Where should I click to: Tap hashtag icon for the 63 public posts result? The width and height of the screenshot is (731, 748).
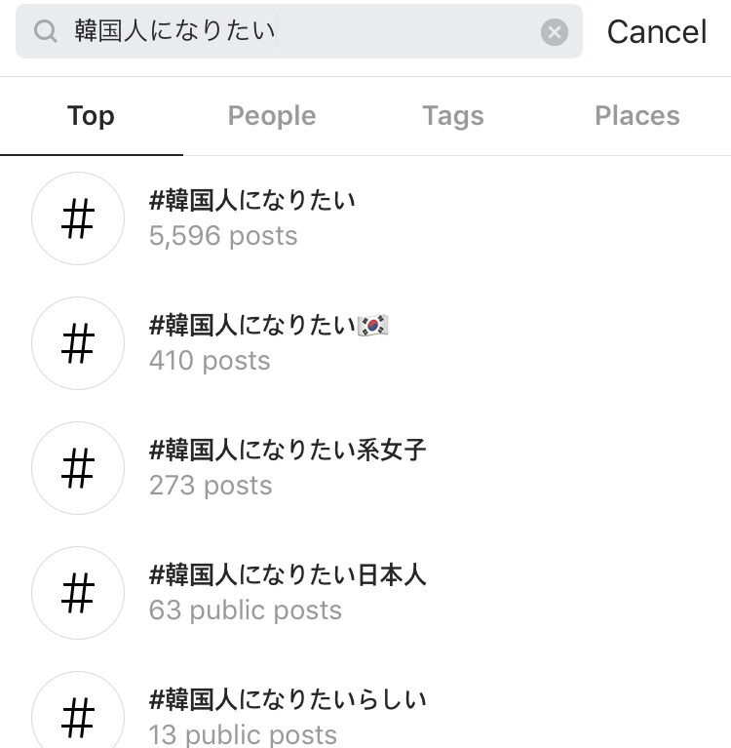78,593
